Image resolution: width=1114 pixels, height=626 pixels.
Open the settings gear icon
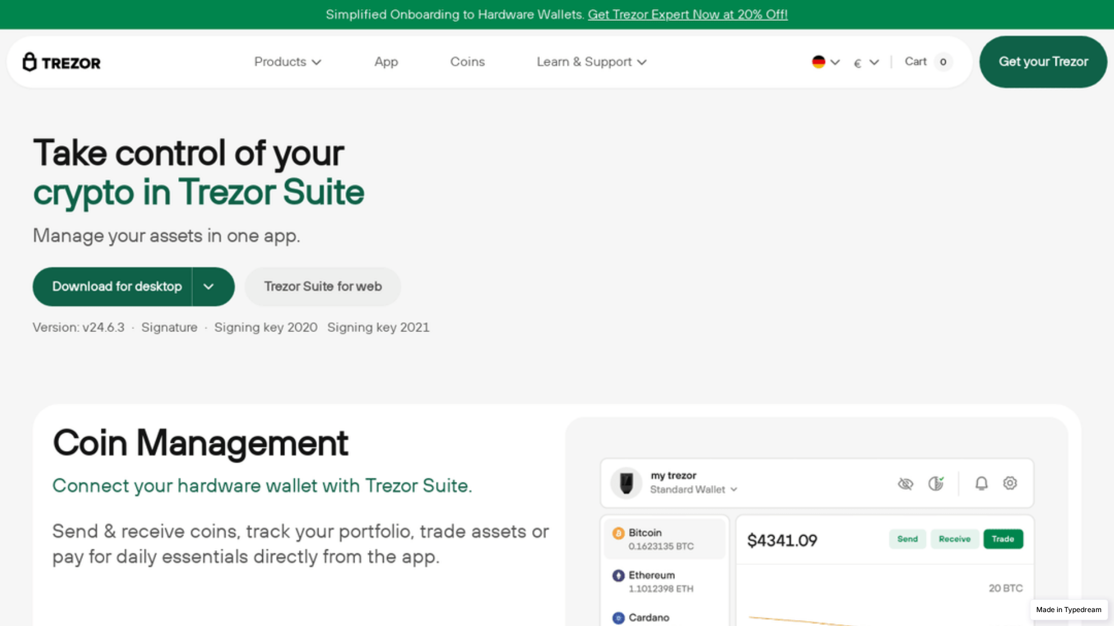(x=1010, y=483)
